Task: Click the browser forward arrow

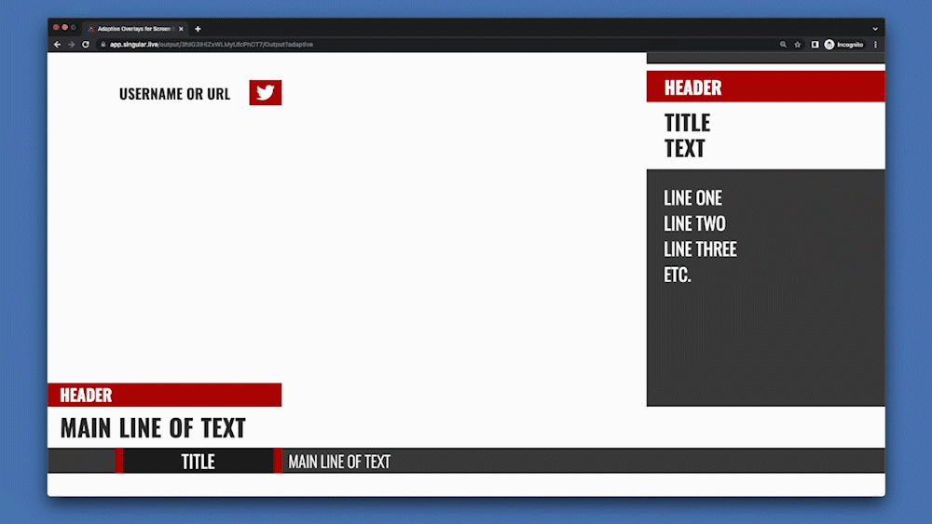Action: [x=72, y=45]
